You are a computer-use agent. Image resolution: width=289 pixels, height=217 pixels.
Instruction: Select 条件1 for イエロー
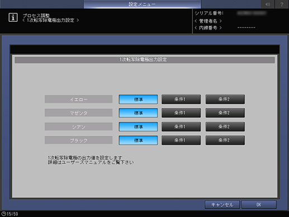point(181,100)
